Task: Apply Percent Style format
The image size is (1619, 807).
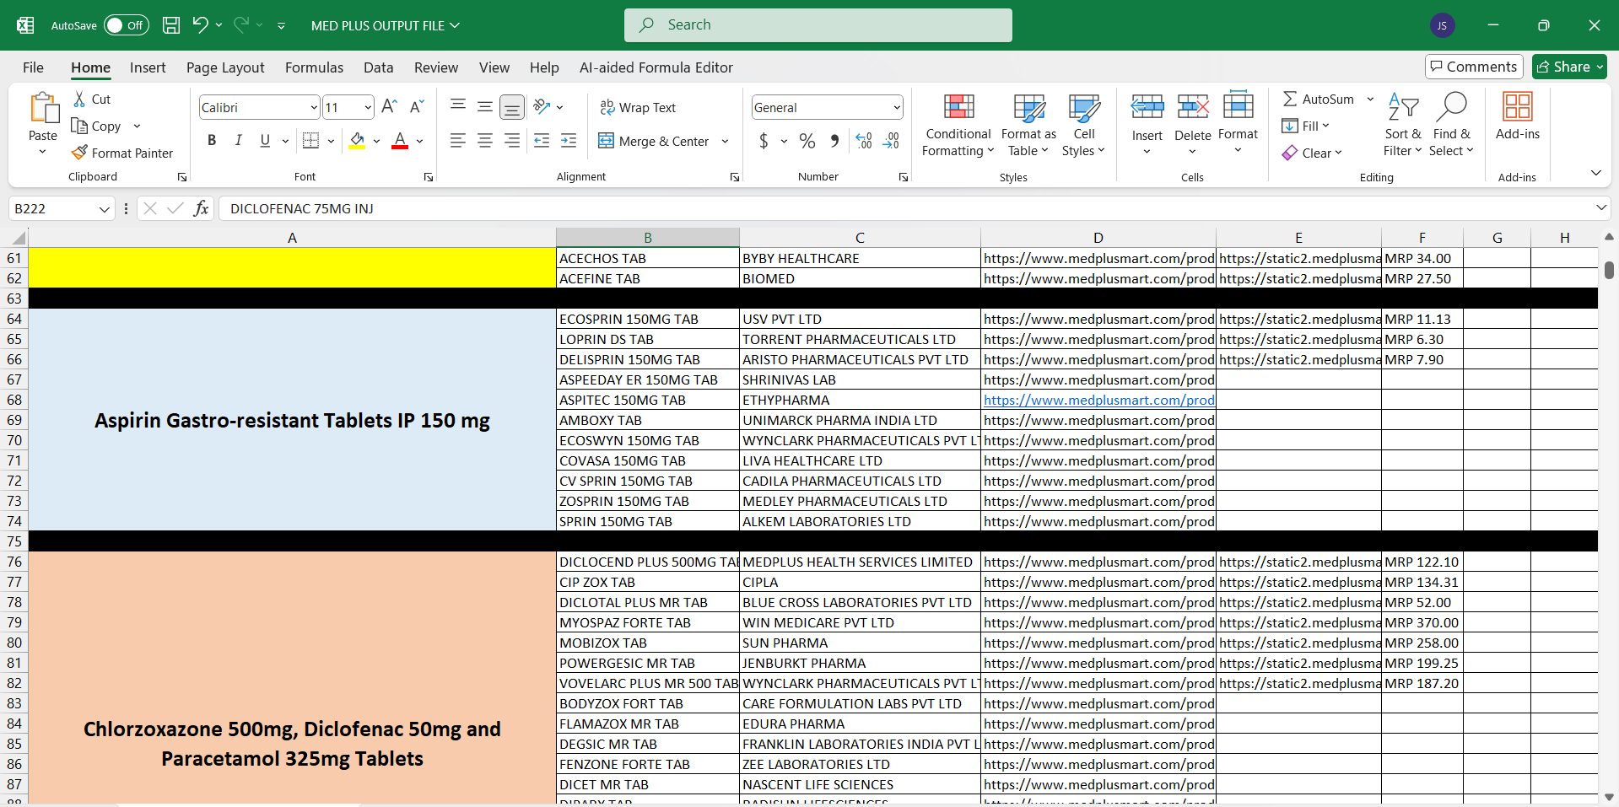Action: point(807,141)
